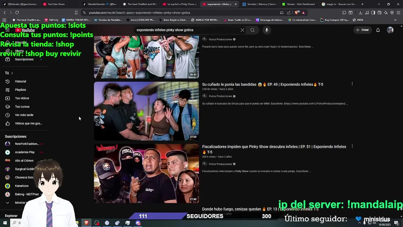Go back with browser back arrow
This screenshot has height=227, width=403.
point(4,13)
